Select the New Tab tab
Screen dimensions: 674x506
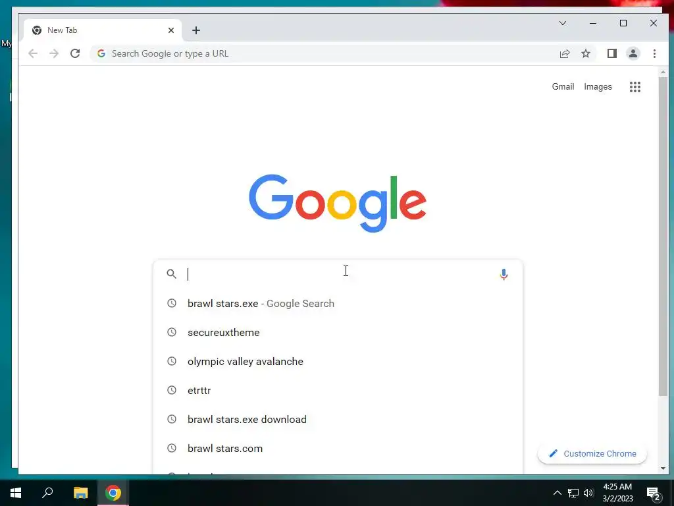coord(102,30)
